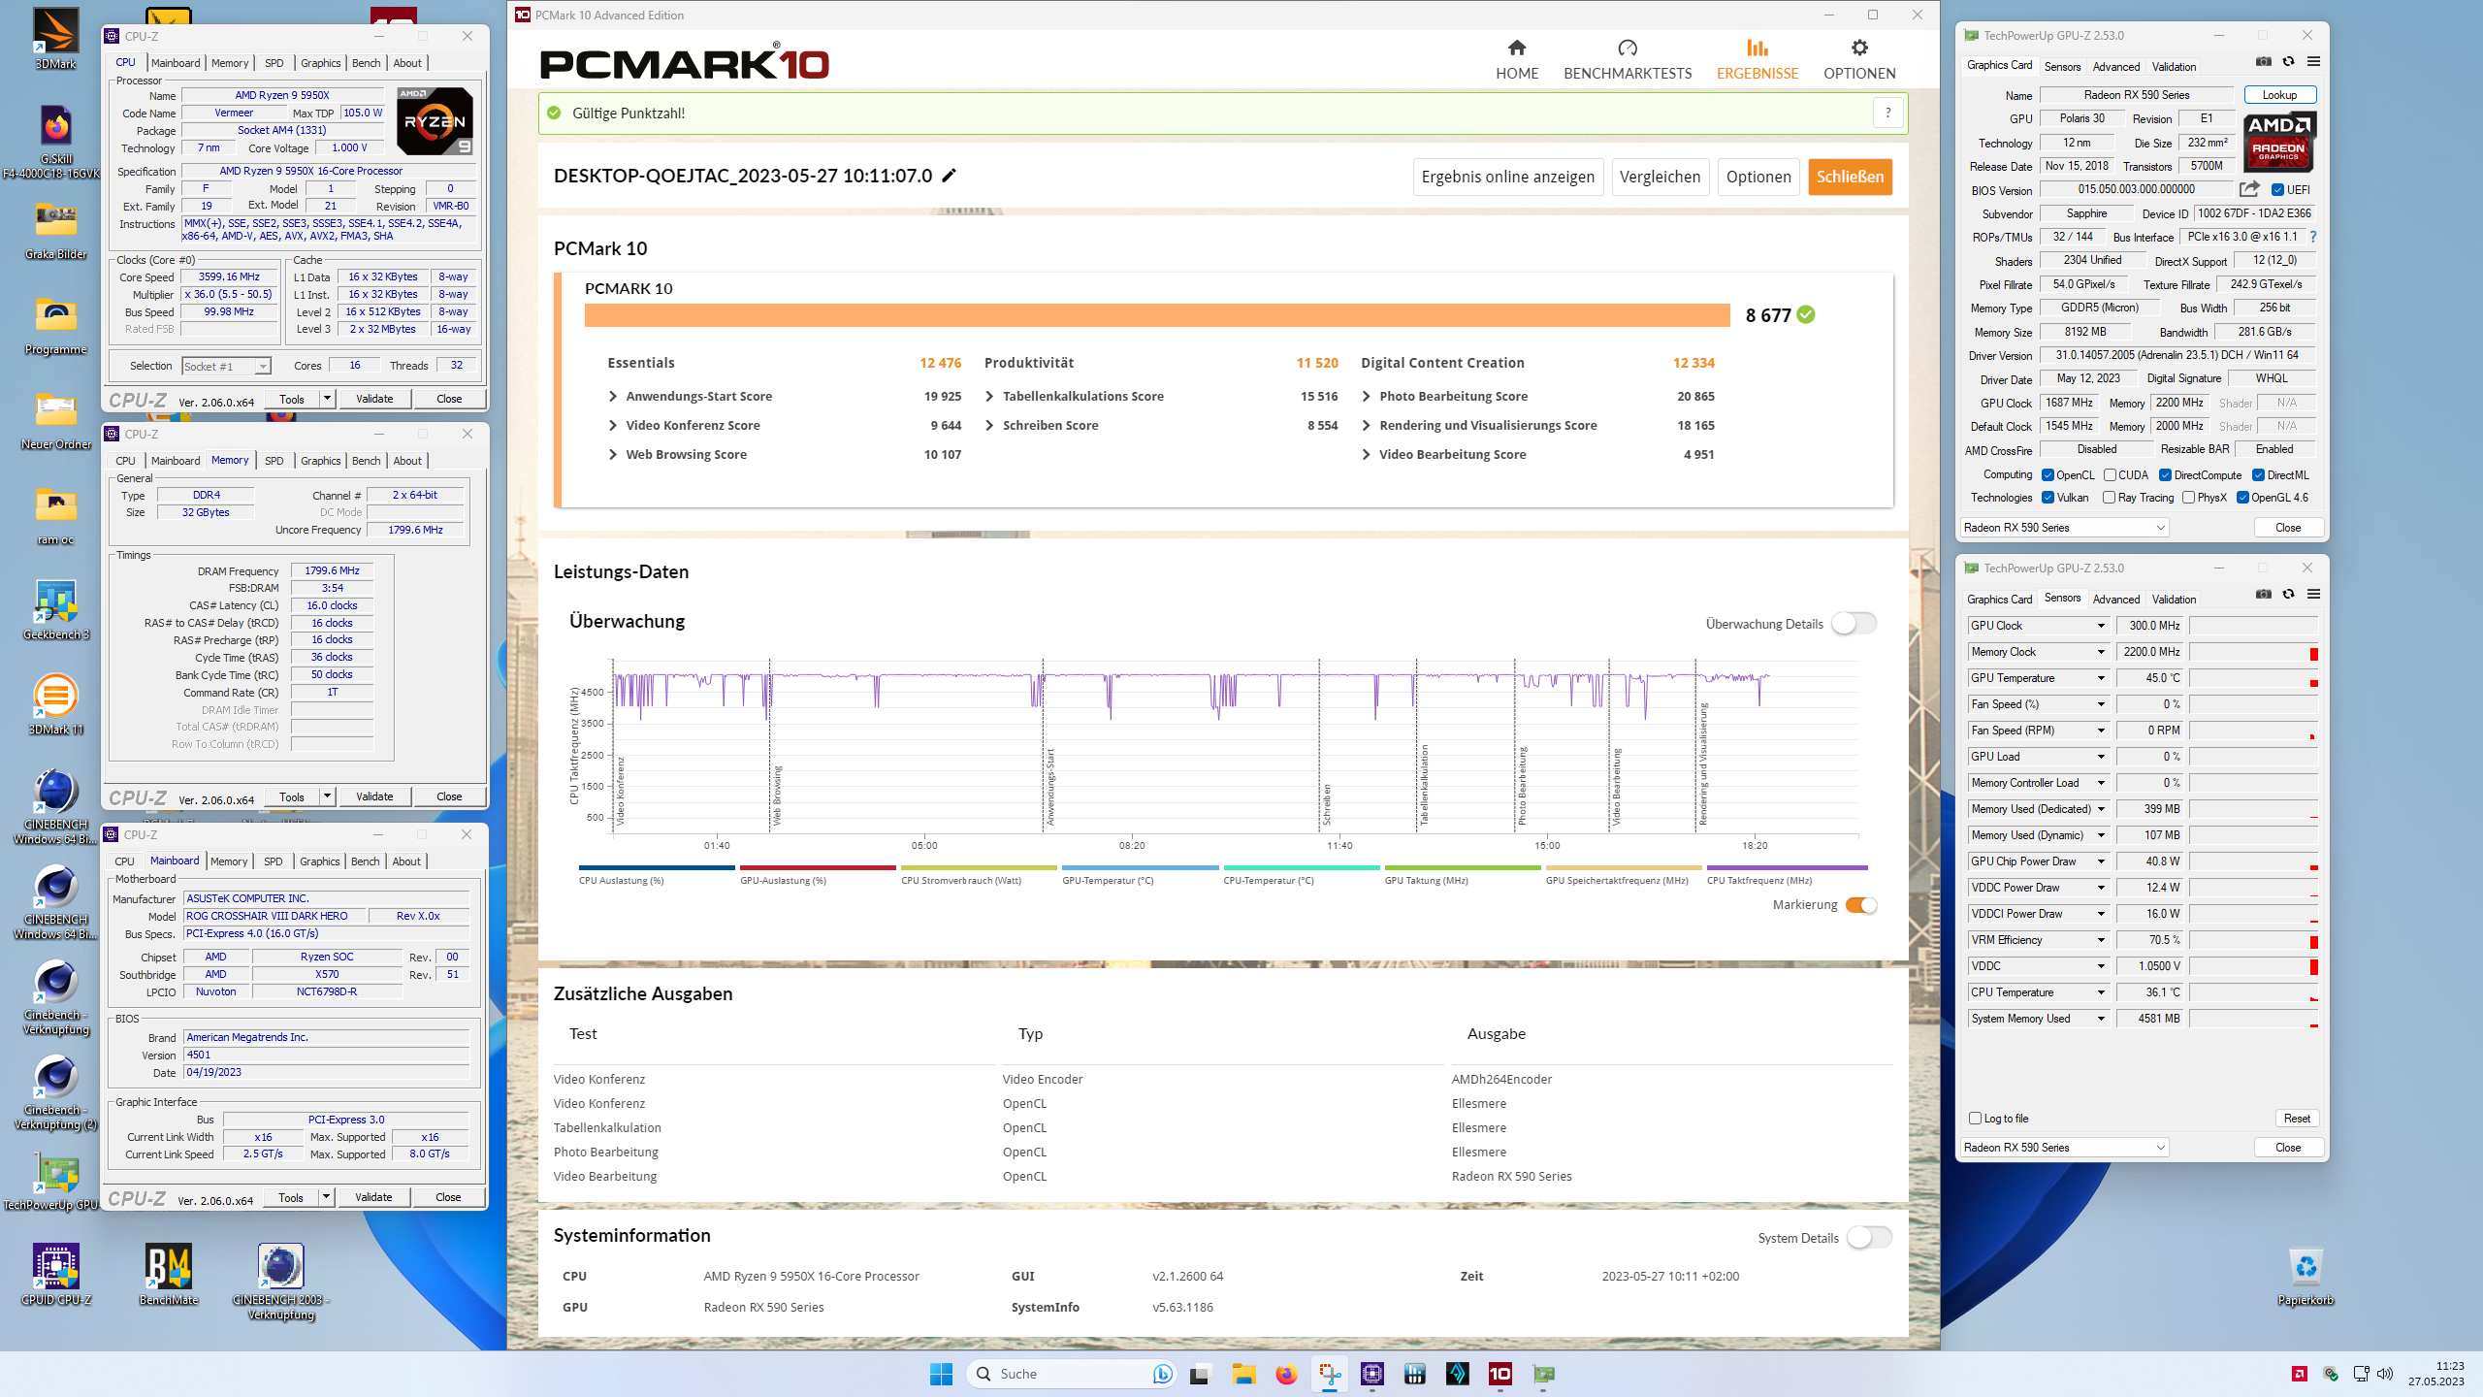The height and width of the screenshot is (1397, 2483).
Task: Open Geekbench 3 desktop icon
Action: (x=55, y=609)
